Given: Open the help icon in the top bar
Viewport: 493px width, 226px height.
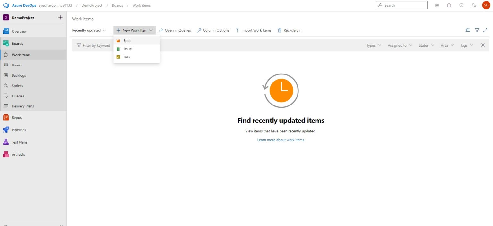Looking at the screenshot, I should 461,5.
